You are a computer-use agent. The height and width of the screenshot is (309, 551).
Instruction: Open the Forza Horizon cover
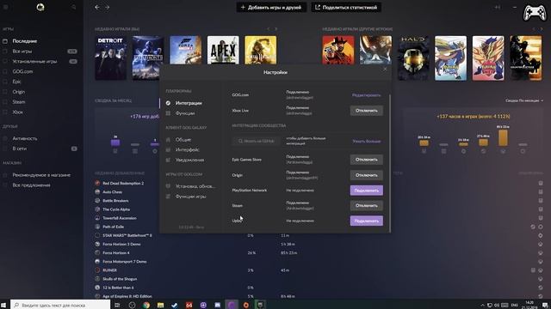point(186,50)
